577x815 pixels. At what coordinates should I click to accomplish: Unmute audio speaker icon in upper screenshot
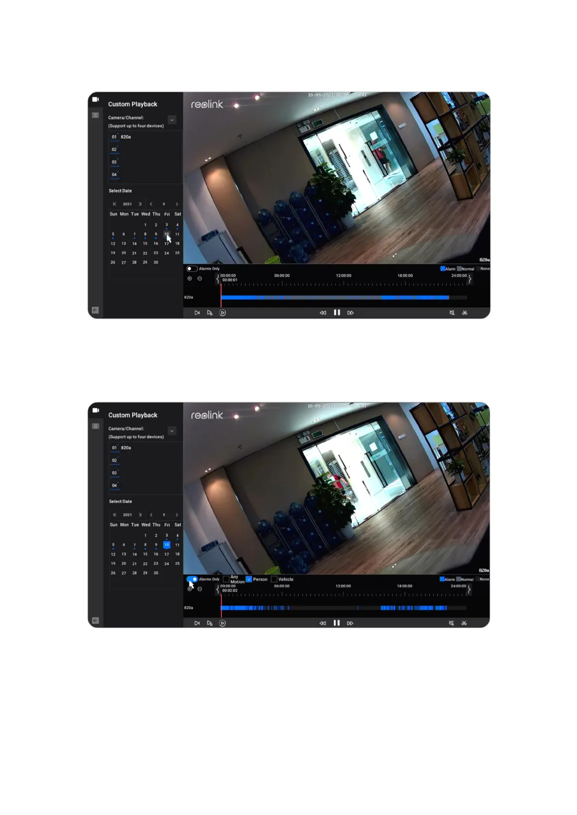452,313
